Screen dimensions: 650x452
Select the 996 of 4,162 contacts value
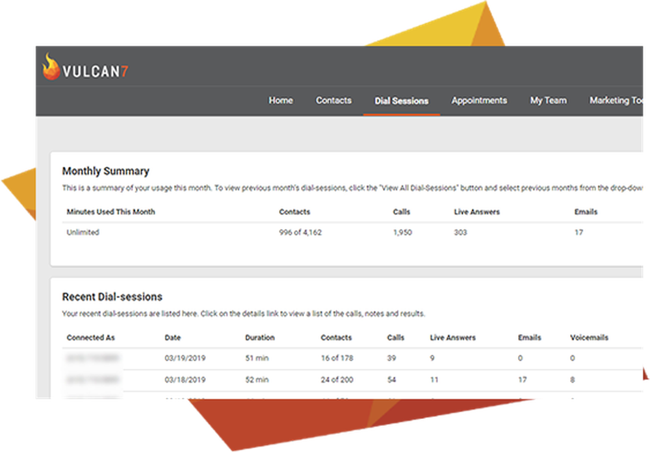click(300, 232)
